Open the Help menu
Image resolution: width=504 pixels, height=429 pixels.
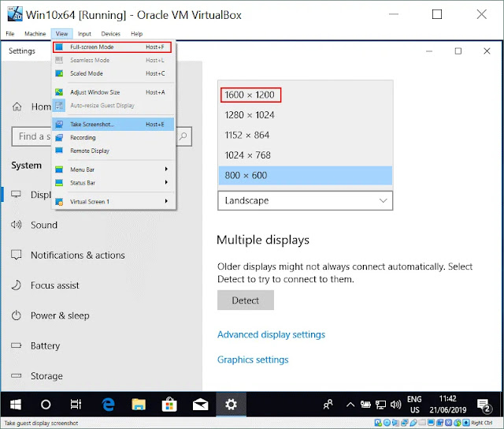click(136, 34)
